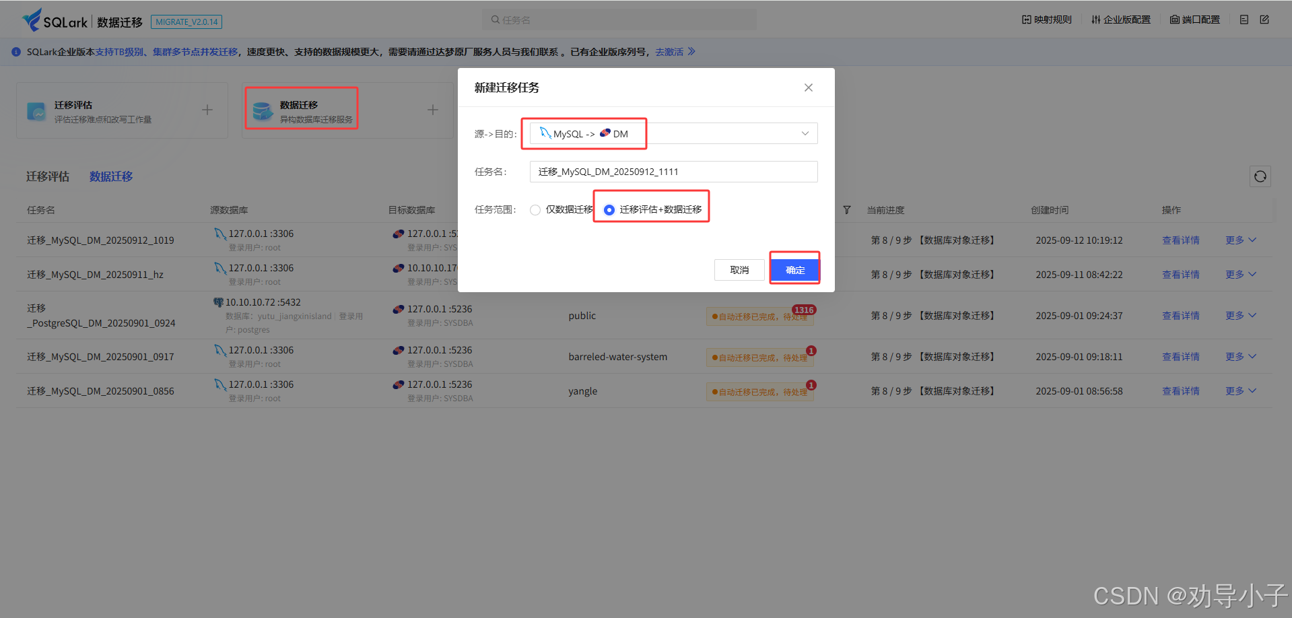Open 端口配置 port configuration

pyautogui.click(x=1194, y=20)
